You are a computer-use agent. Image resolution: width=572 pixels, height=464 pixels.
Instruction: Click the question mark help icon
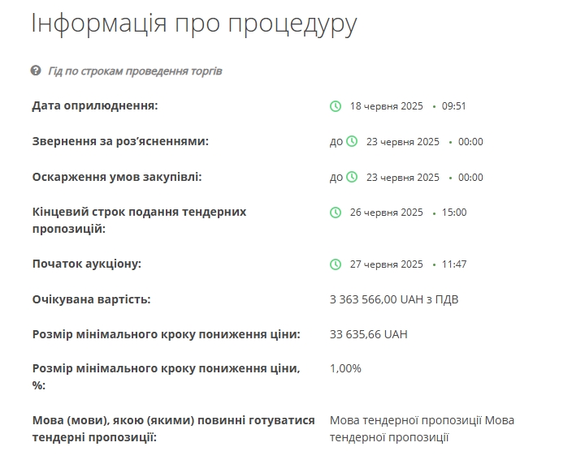(36, 71)
